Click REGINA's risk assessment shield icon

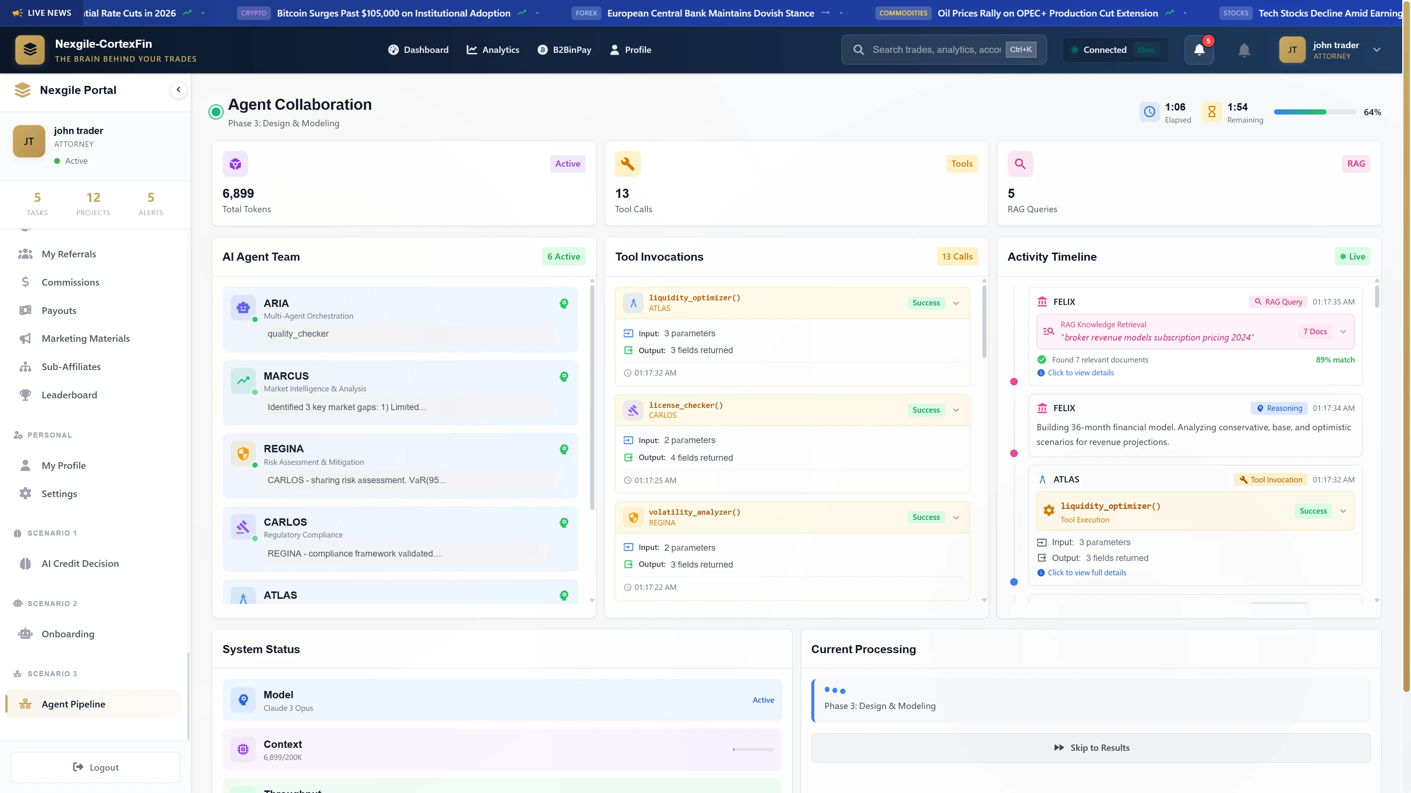pyautogui.click(x=243, y=453)
